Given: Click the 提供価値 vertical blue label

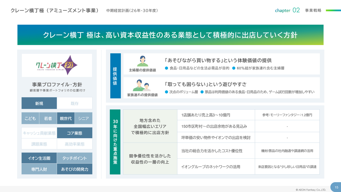Looking at the screenshot, I should click(x=115, y=76).
